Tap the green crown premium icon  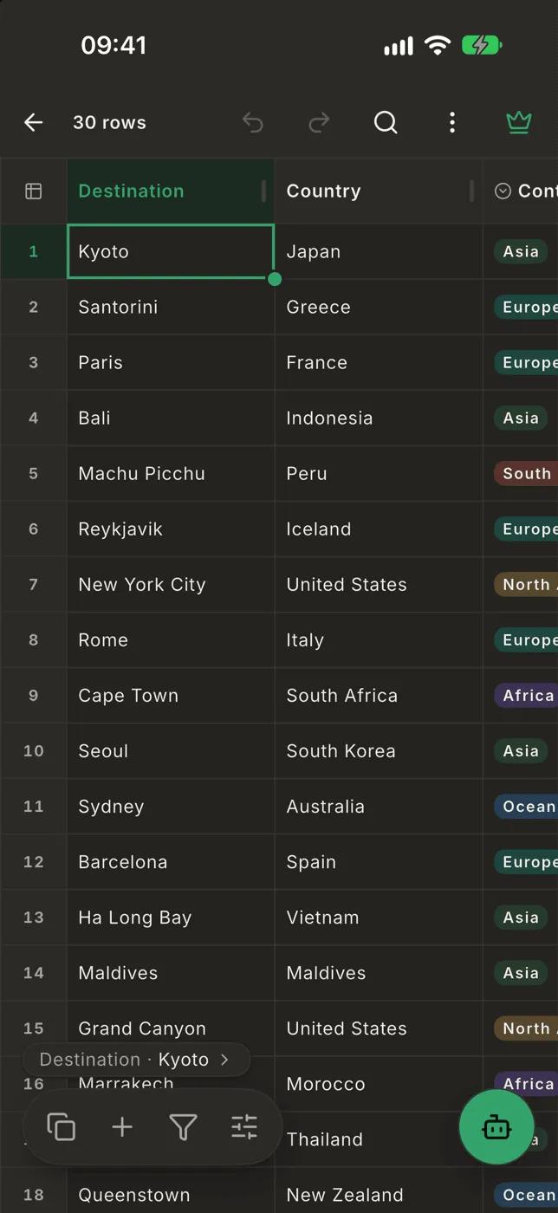[x=518, y=123]
